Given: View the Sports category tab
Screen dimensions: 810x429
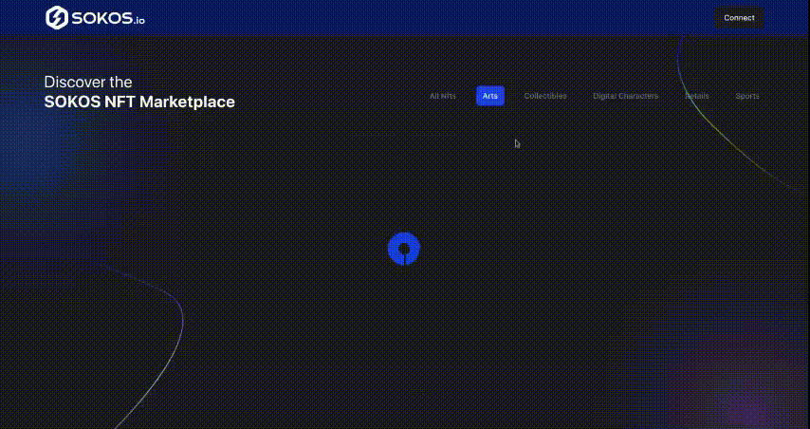Looking at the screenshot, I should 747,96.
